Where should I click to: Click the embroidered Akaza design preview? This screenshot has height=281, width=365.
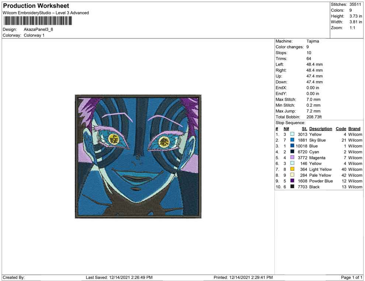pos(138,156)
